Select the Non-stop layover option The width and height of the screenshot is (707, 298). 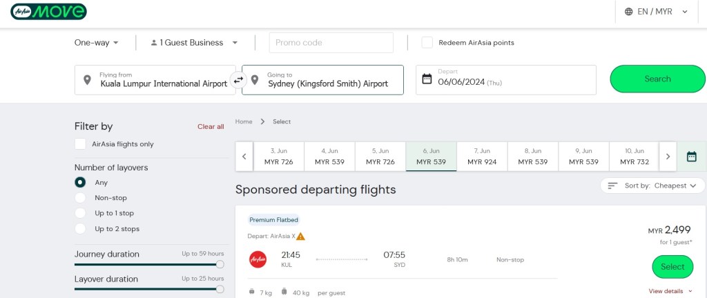pyautogui.click(x=81, y=198)
